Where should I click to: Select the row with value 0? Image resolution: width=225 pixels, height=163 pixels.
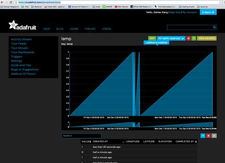tap(139, 152)
